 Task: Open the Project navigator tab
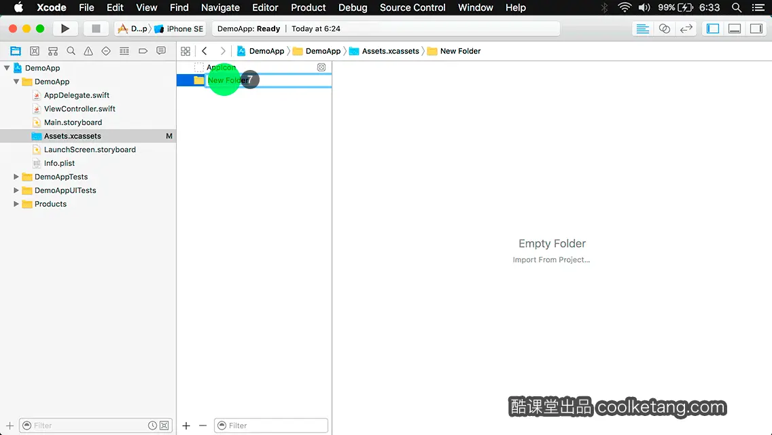point(16,51)
